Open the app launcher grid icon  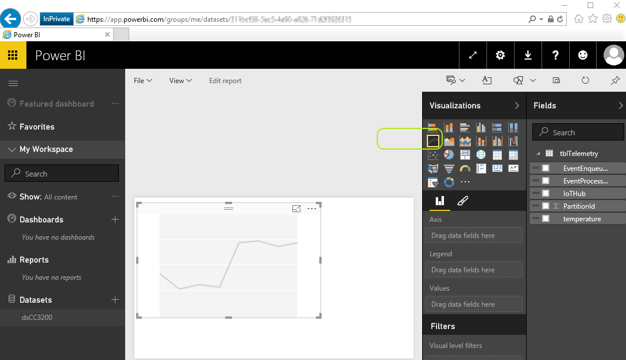tap(13, 55)
